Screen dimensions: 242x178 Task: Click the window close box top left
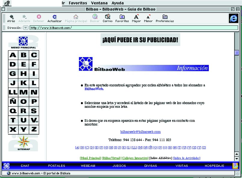(x=3, y=9)
